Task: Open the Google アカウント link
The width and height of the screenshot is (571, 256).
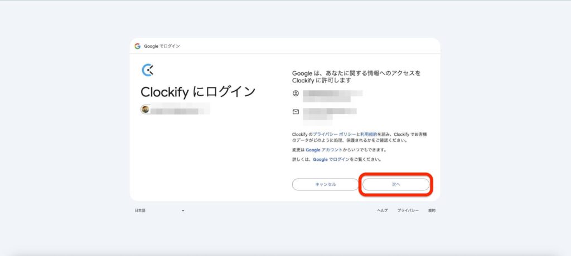Action: coord(324,150)
